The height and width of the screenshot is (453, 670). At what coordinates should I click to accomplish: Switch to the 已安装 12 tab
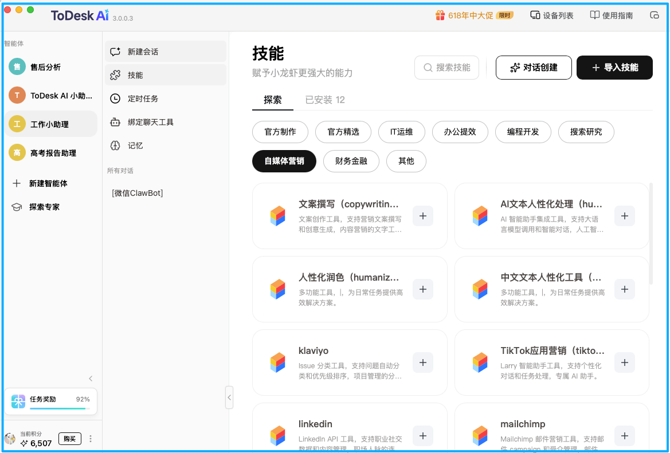[x=325, y=100]
